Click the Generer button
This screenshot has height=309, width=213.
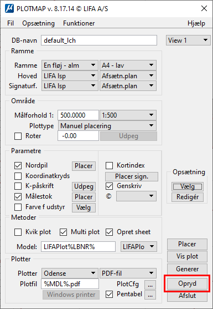187,269
